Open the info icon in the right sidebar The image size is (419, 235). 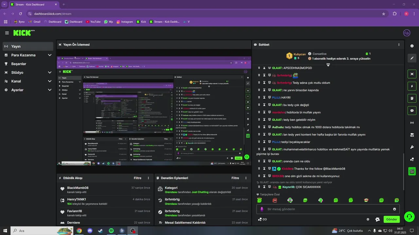[x=412, y=46]
